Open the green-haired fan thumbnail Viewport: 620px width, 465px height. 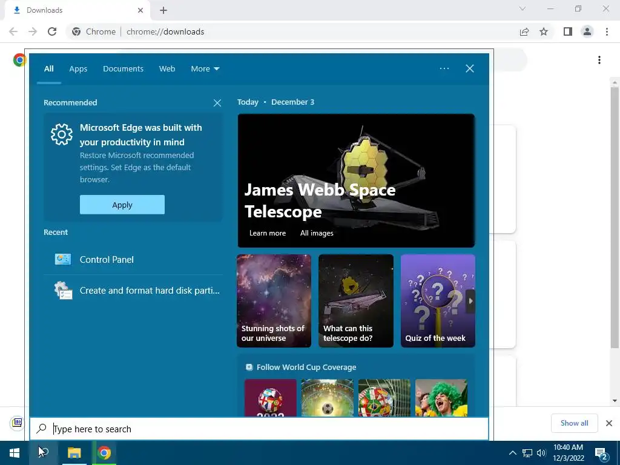click(441, 398)
